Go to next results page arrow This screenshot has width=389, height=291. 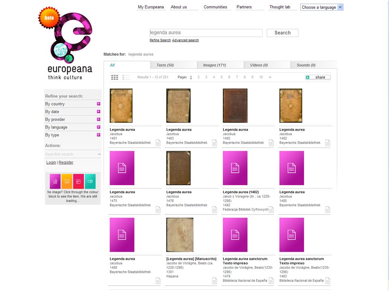tap(270, 77)
